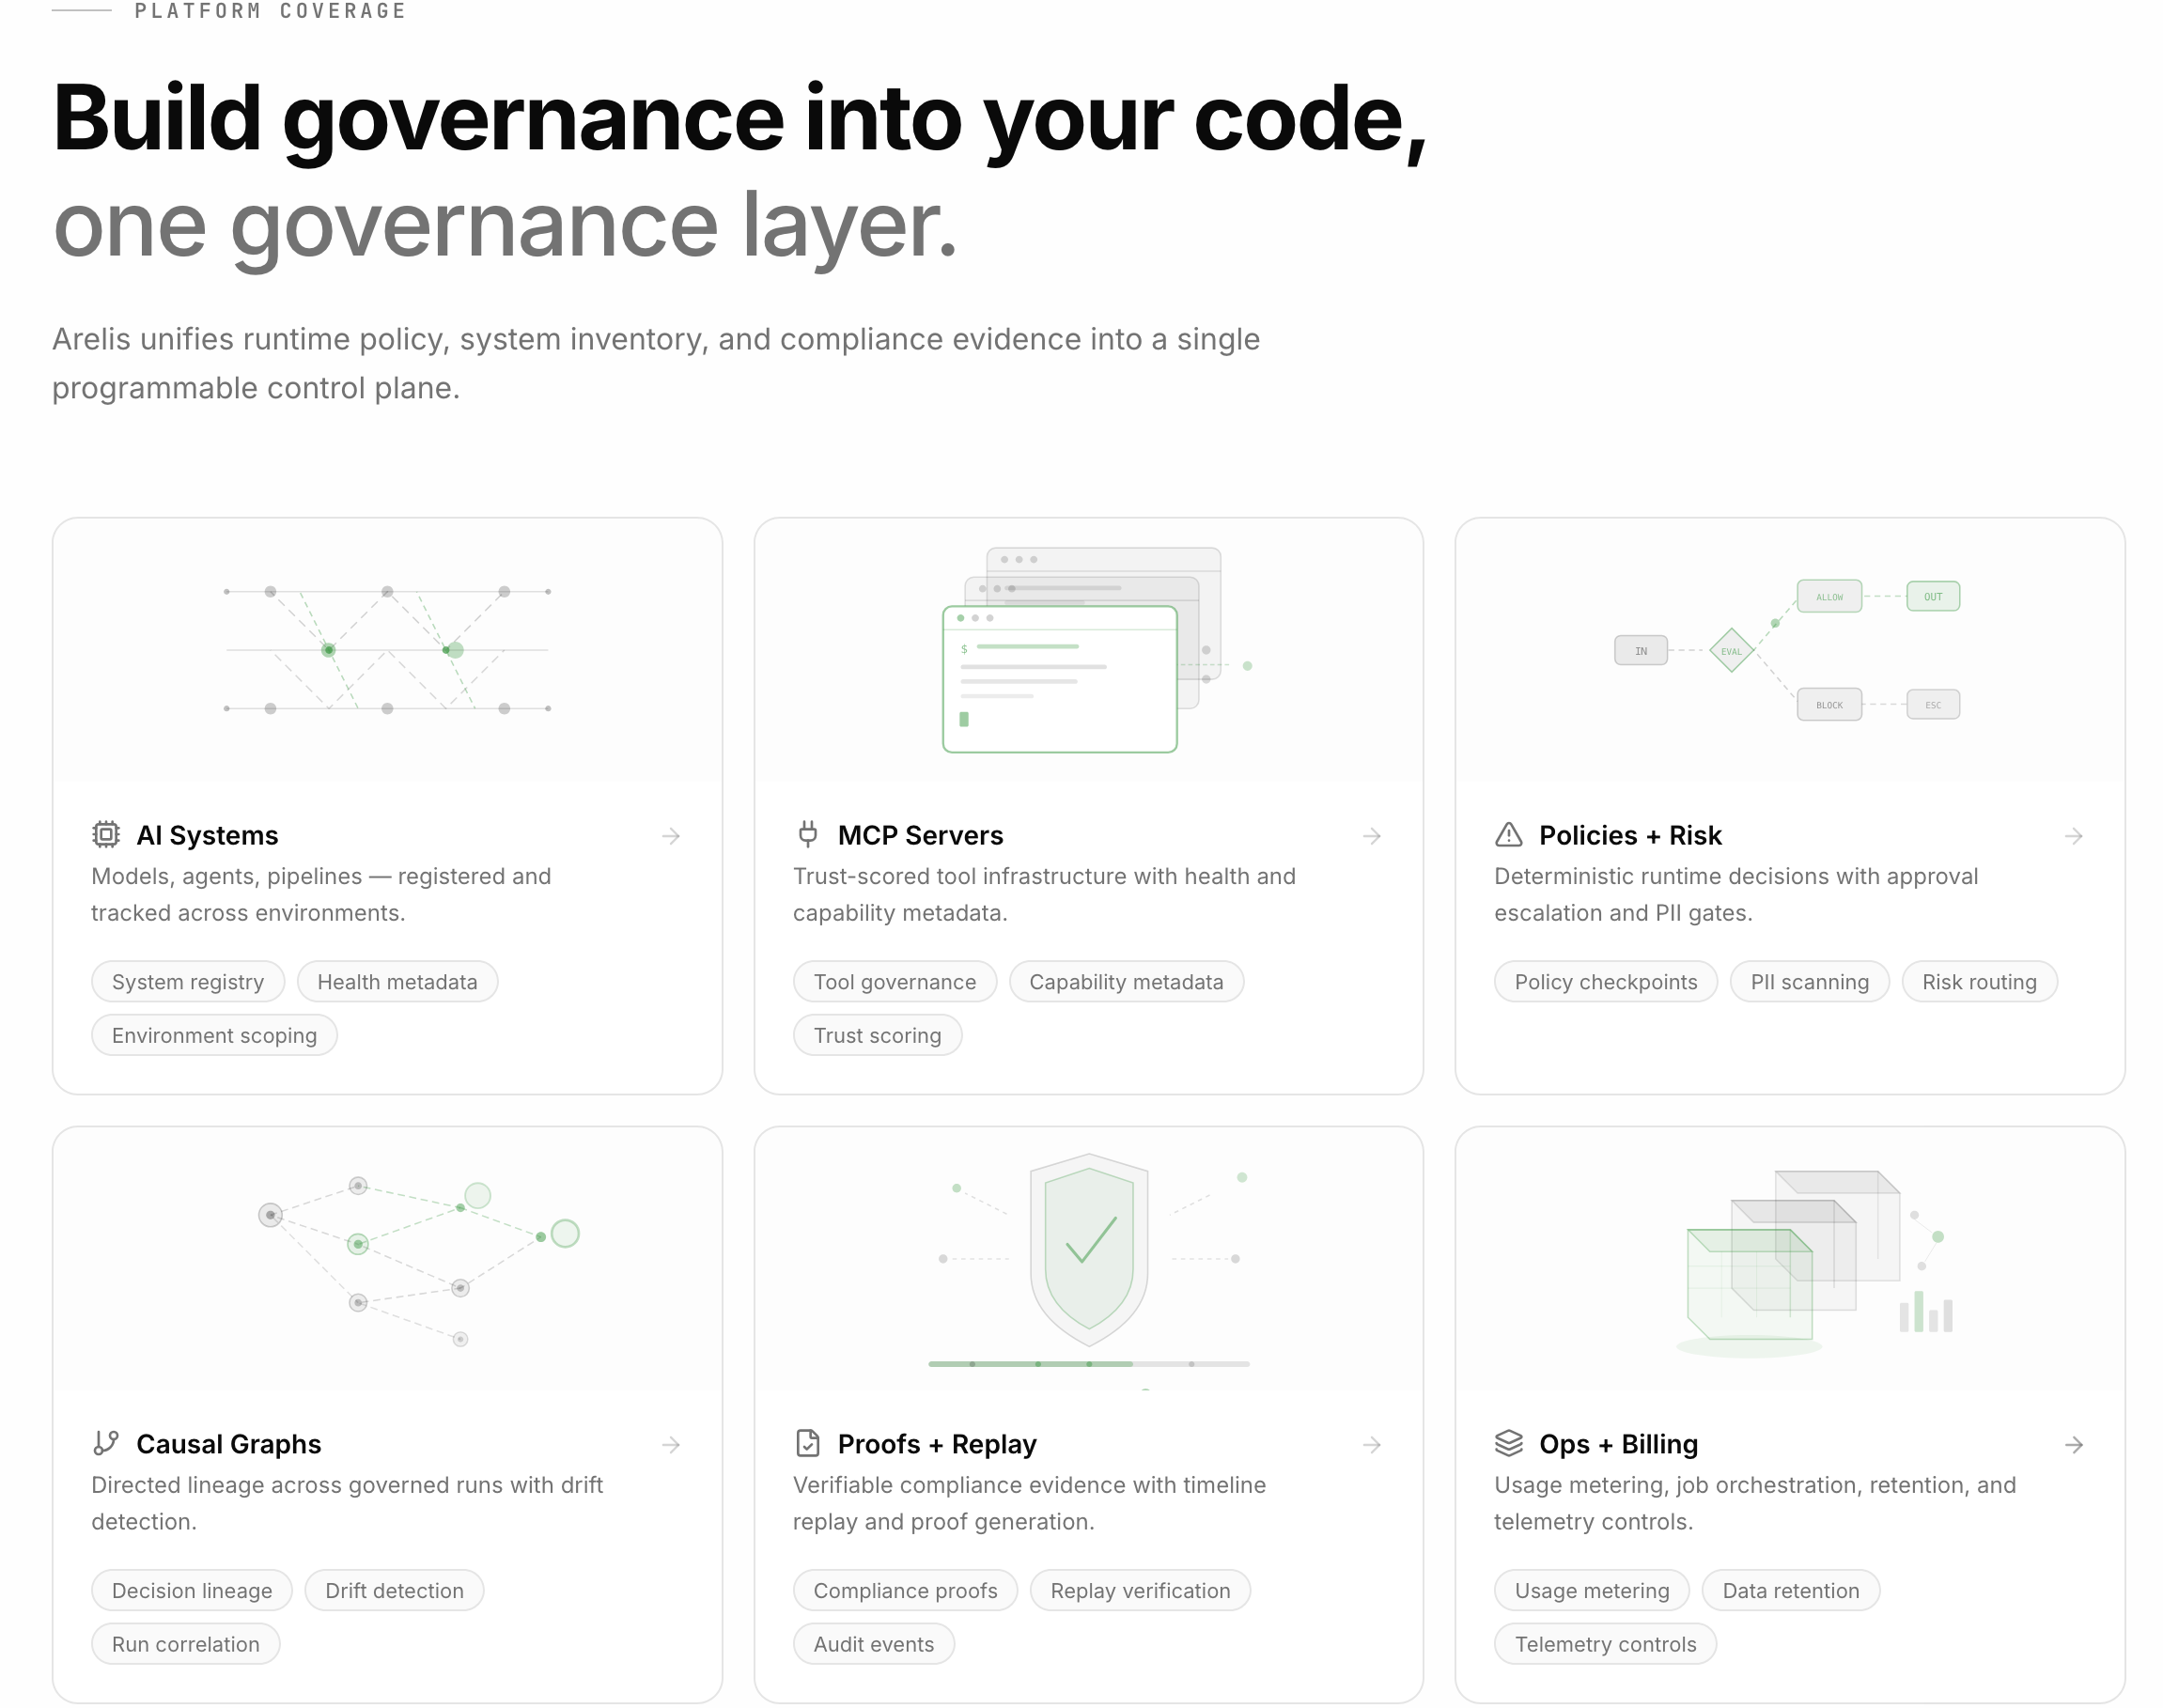Expand the Policies + Risk card arrow
Image resolution: width=2163 pixels, height=1708 pixels.
(2073, 836)
